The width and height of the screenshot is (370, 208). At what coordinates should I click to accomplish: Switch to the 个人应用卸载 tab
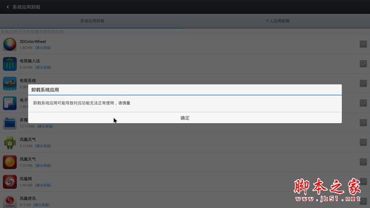pyautogui.click(x=277, y=21)
